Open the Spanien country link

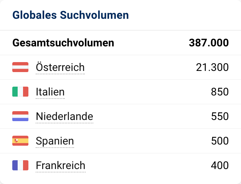tap(54, 141)
